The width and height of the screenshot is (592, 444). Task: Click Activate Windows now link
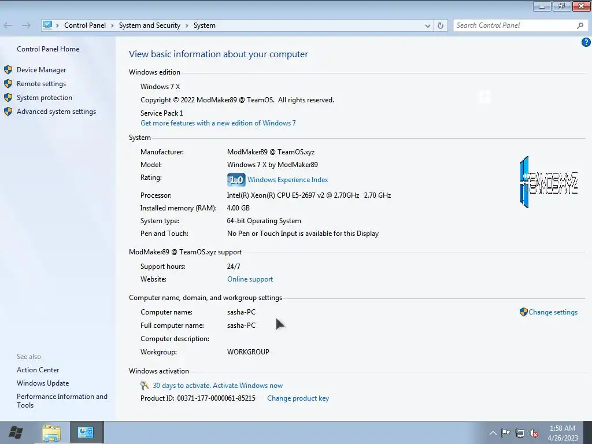(x=247, y=386)
